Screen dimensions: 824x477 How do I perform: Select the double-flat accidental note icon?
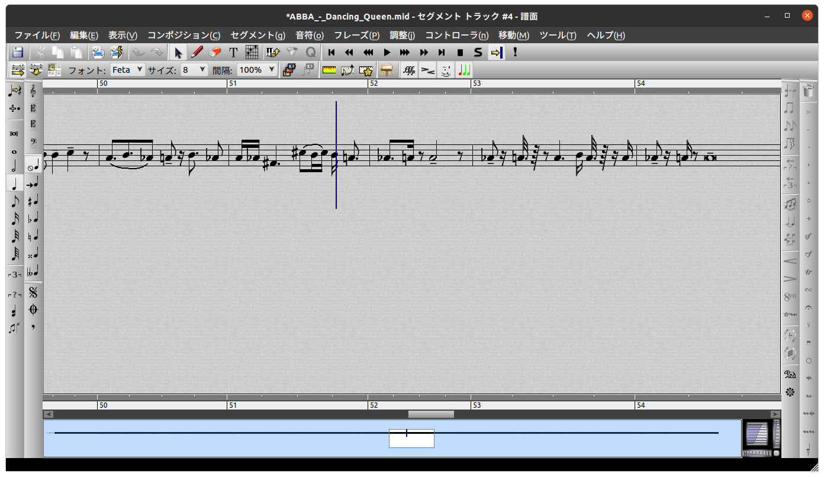click(33, 272)
